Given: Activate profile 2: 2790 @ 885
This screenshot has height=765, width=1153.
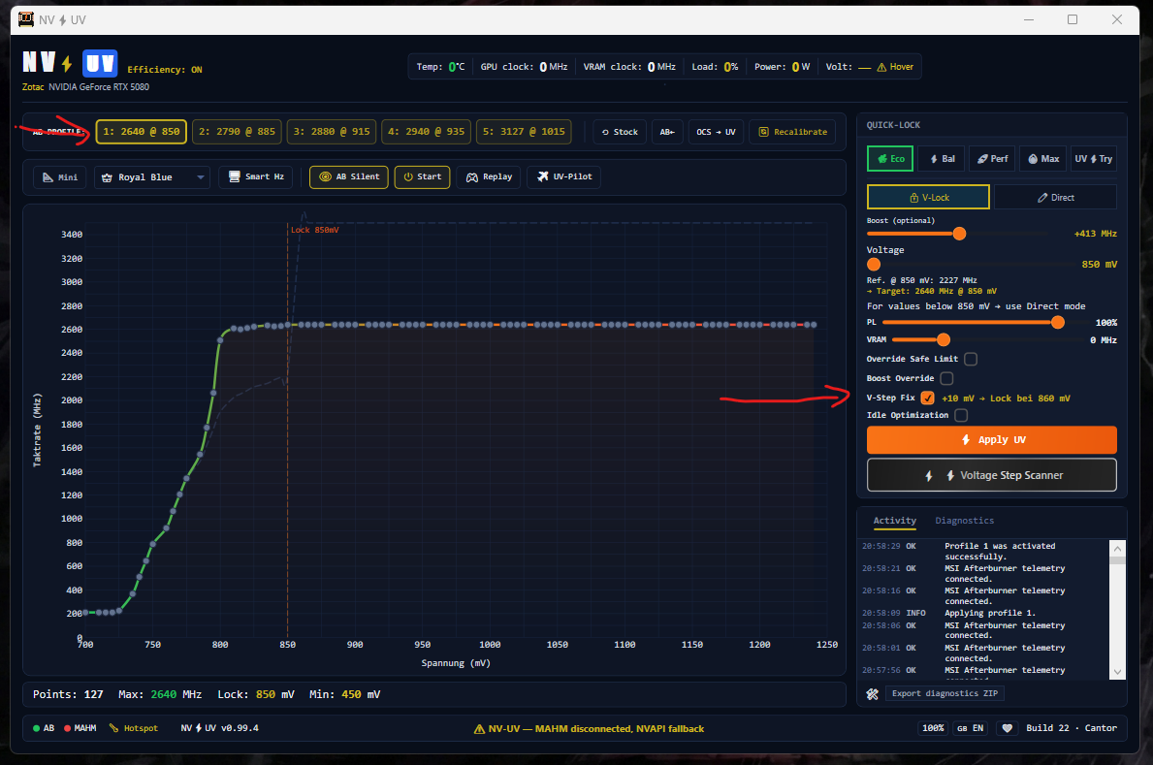Looking at the screenshot, I should (x=237, y=132).
